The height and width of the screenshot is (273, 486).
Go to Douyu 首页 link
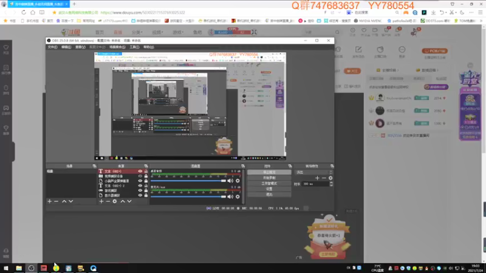(x=100, y=32)
